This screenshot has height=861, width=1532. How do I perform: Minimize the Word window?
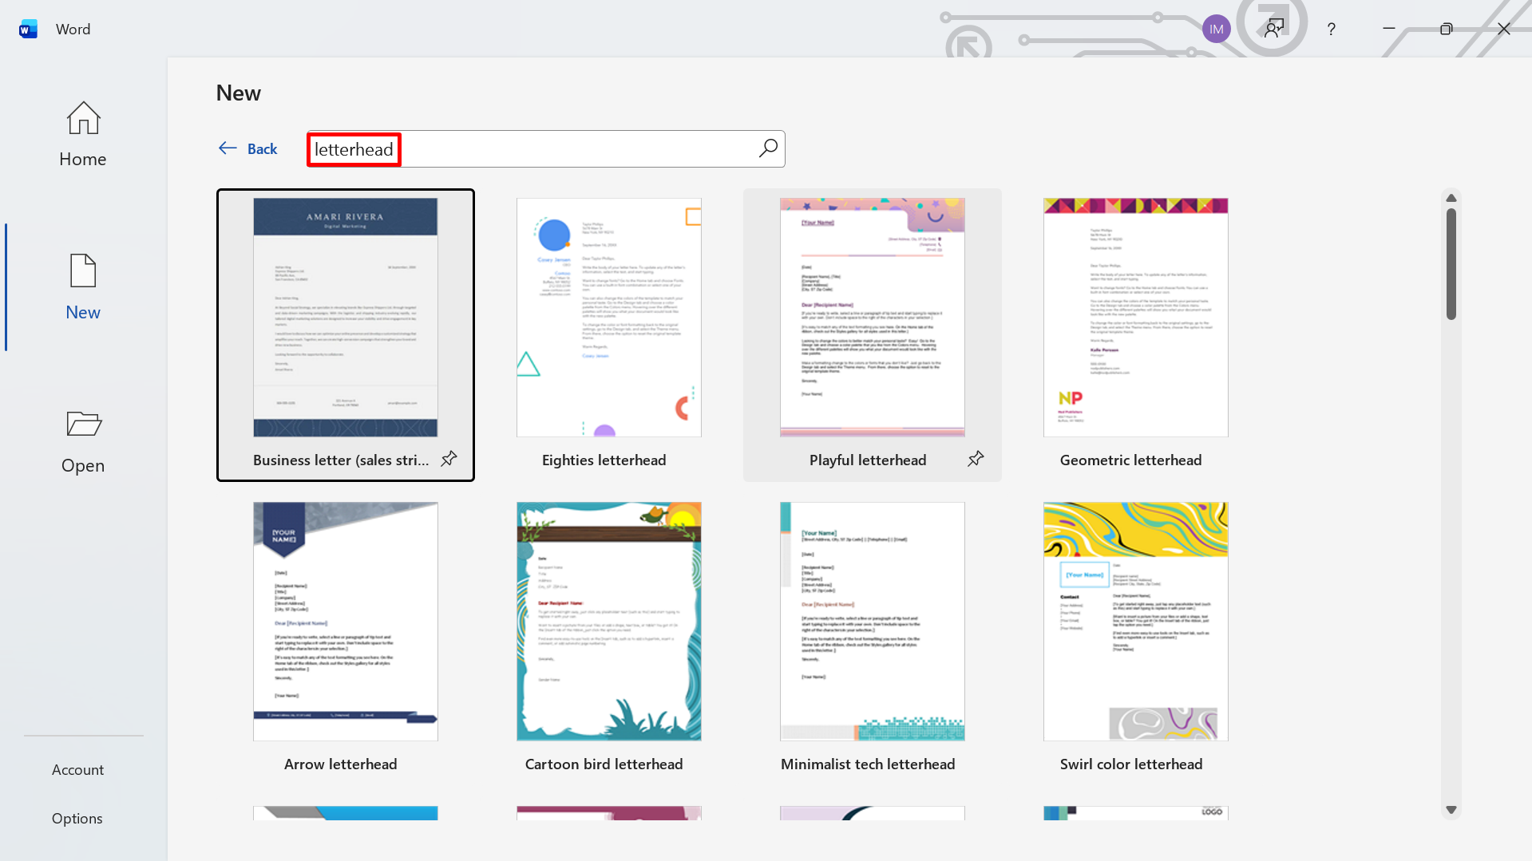pos(1389,30)
